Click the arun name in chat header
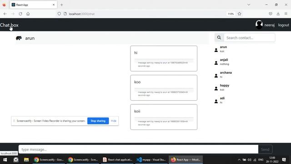This screenshot has width=291, height=164. coord(30,38)
